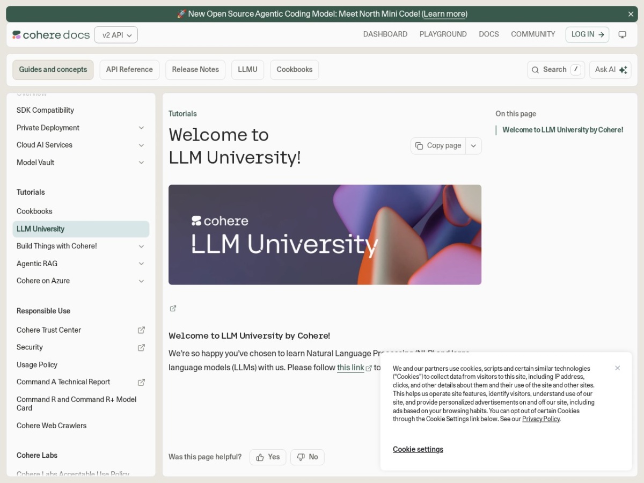
Task: Open SDK Compatibility in sidebar
Action: [x=45, y=110]
